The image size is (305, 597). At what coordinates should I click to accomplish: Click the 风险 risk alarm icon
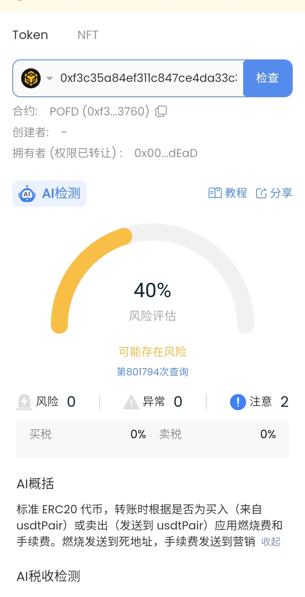pyautogui.click(x=24, y=402)
